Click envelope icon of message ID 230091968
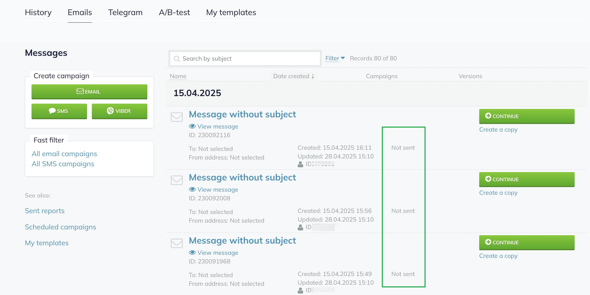The height and width of the screenshot is (295, 590). (177, 243)
